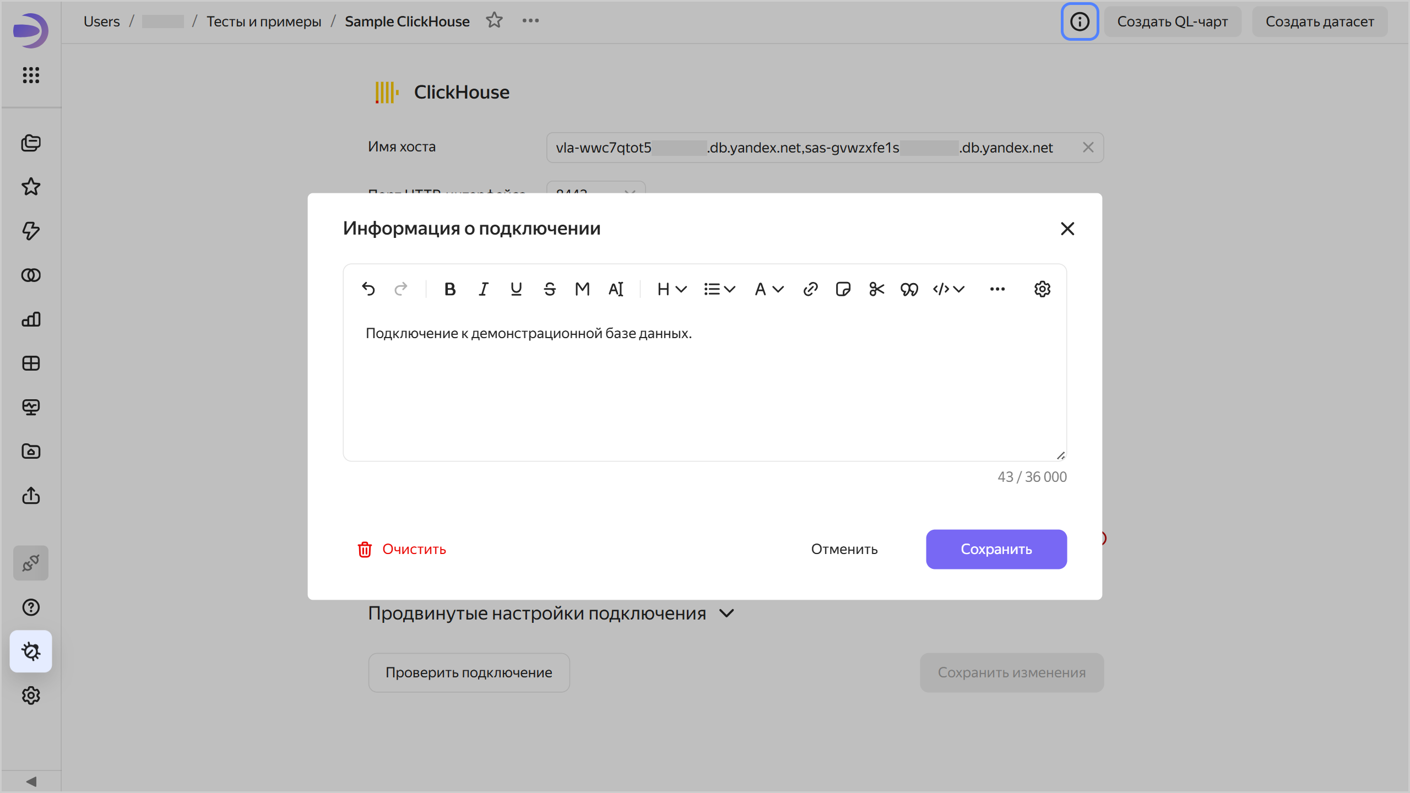Insert a note sticker icon

(843, 289)
